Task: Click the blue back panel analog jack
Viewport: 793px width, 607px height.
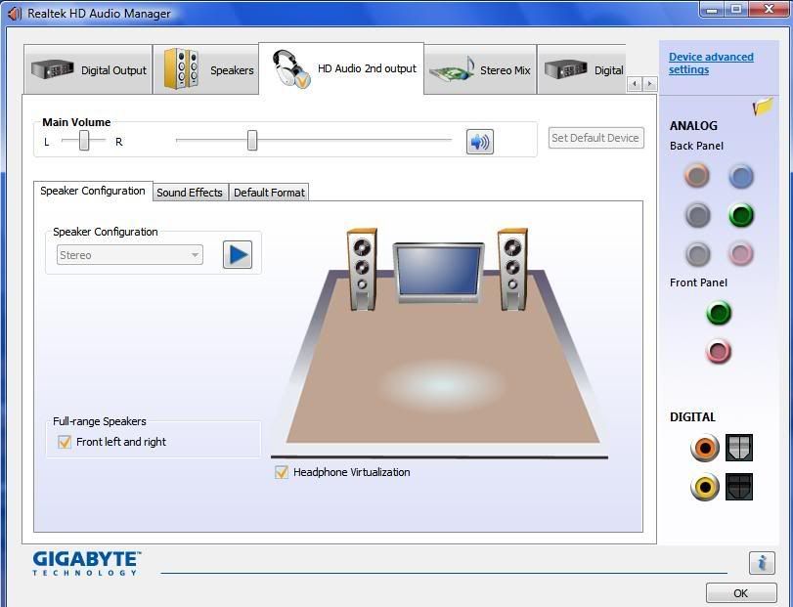Action: tap(741, 176)
